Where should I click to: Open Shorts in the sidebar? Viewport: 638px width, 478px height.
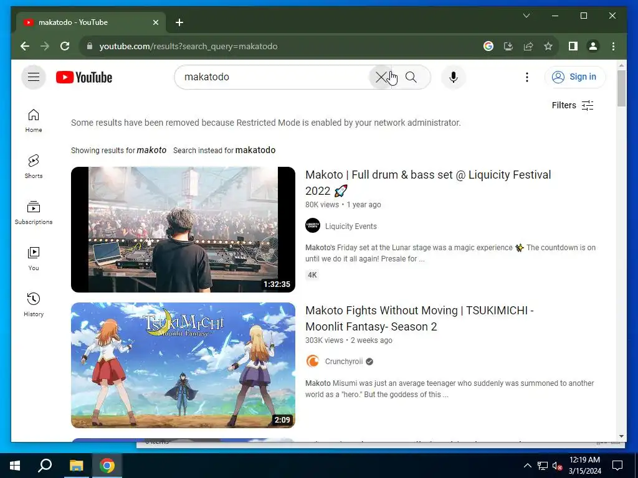pos(34,167)
